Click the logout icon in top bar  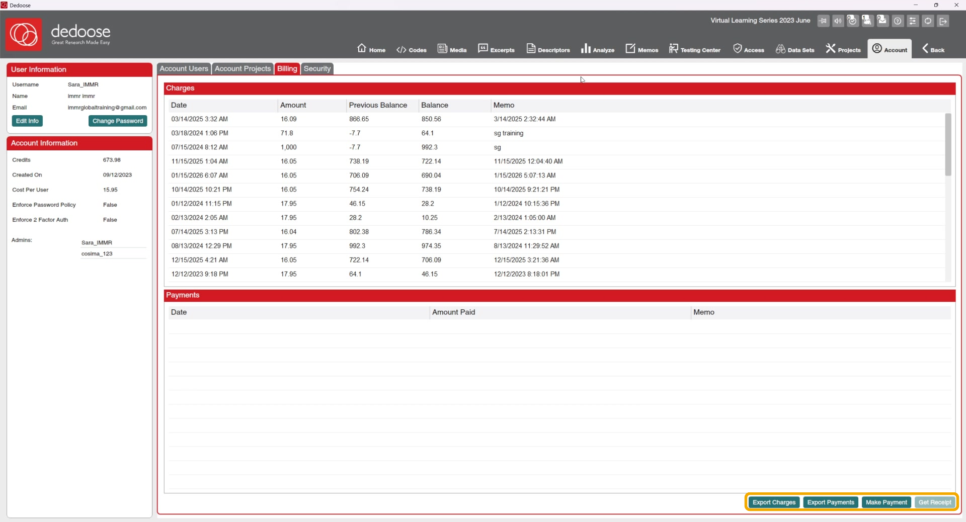click(x=943, y=21)
